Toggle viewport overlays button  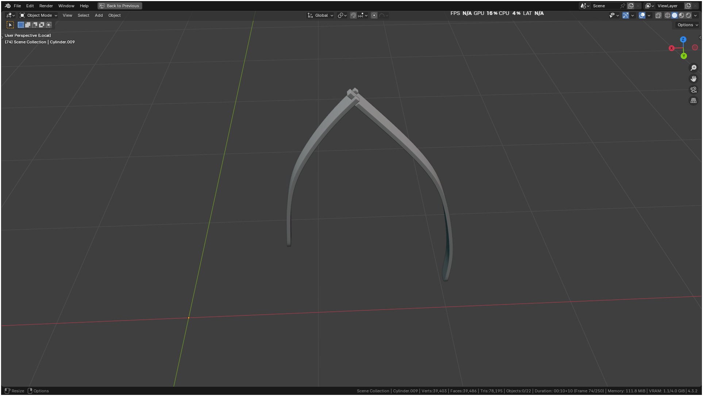tap(642, 15)
